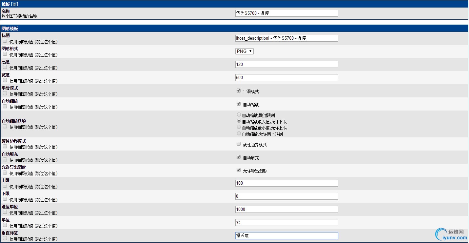Click the 标题 title input field
Viewport: 469px width, 243px height.
coord(287,38)
